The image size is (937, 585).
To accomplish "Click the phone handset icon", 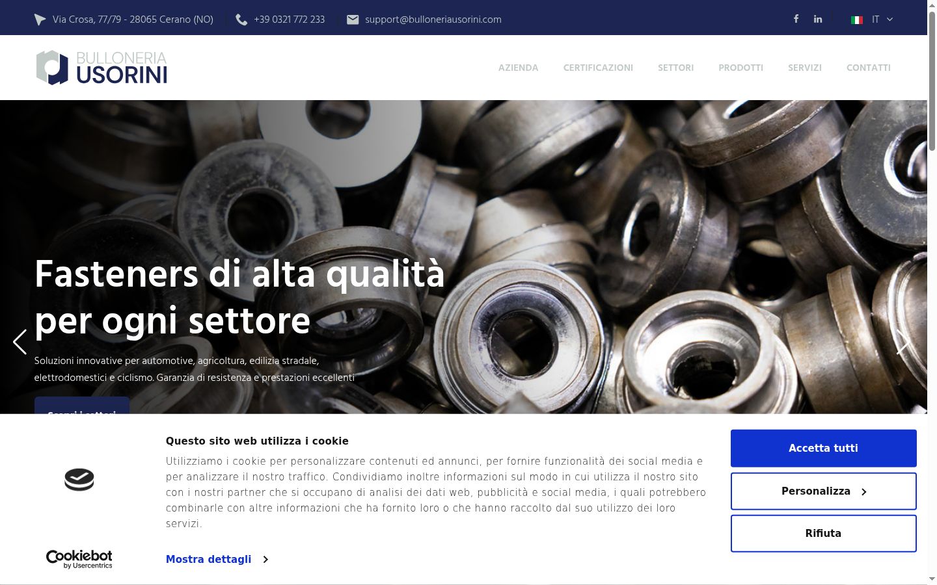I will pyautogui.click(x=241, y=19).
